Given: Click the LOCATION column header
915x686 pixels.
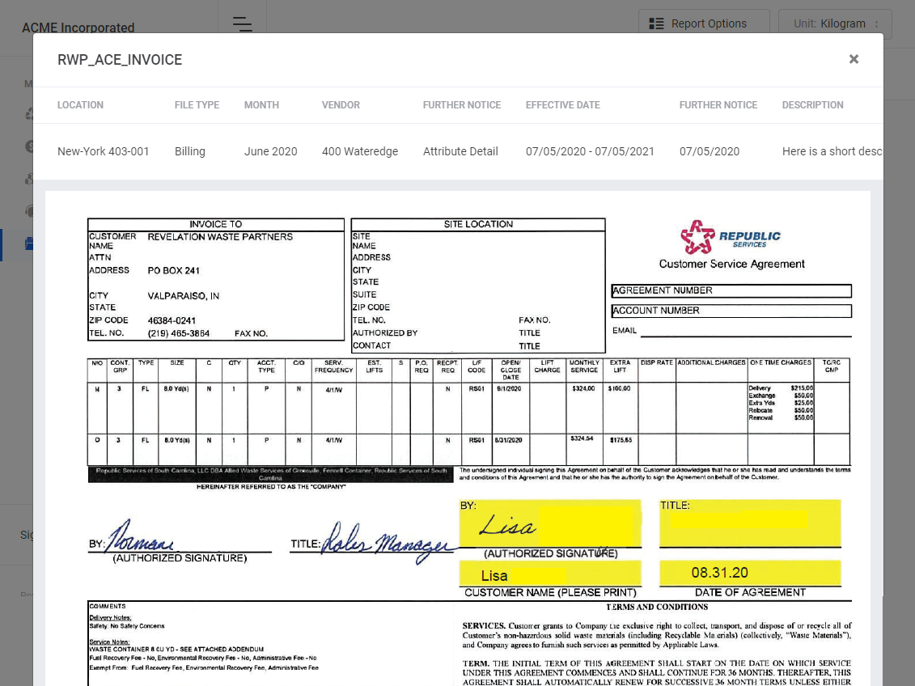Looking at the screenshot, I should pos(81,105).
